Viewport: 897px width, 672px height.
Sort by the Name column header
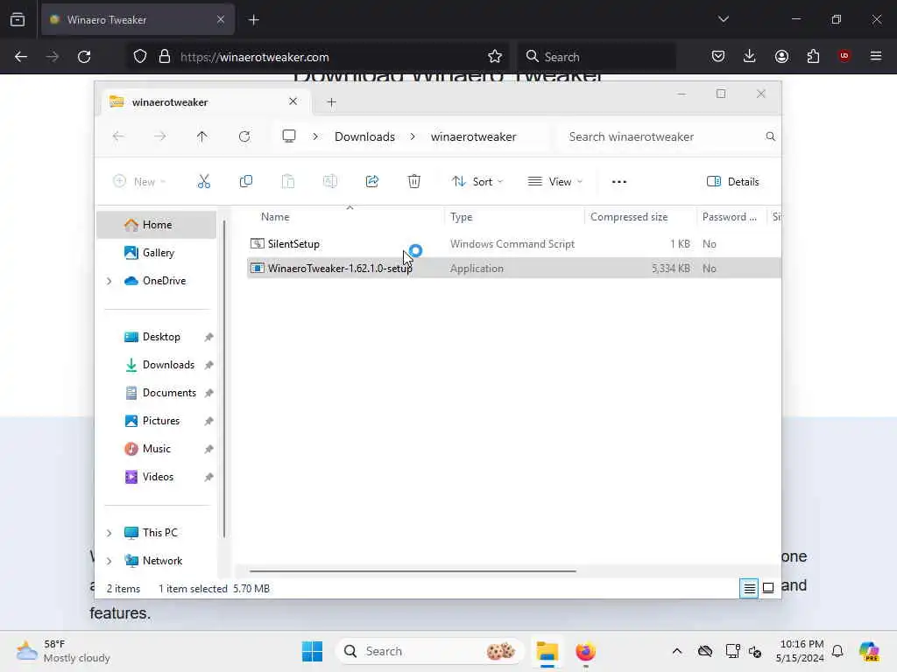tap(275, 217)
